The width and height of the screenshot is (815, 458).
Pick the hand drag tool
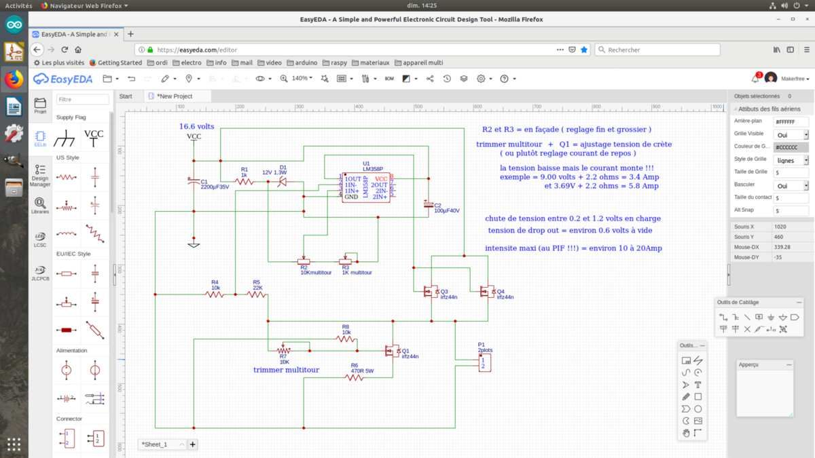click(x=686, y=432)
